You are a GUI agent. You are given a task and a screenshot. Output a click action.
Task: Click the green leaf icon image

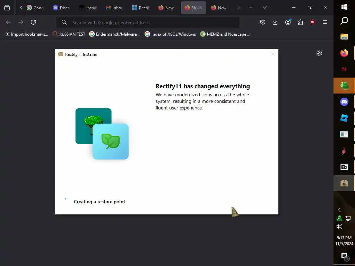coord(111,141)
